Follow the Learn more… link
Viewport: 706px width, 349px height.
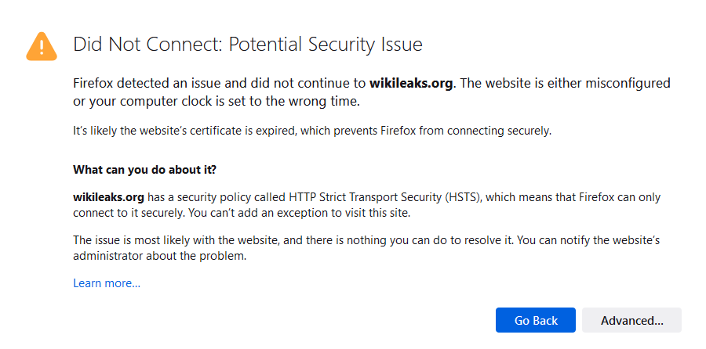(107, 283)
